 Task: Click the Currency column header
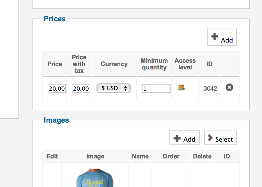(114, 64)
